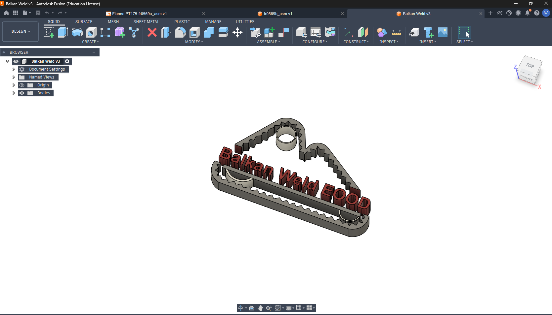Open the Help question mark menu
552x315 pixels.
pyautogui.click(x=537, y=13)
